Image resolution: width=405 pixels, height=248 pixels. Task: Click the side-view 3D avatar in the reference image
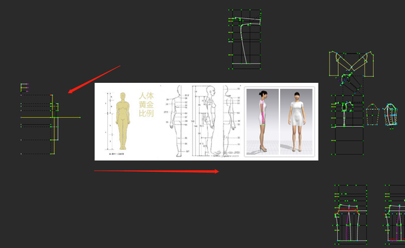263,121
